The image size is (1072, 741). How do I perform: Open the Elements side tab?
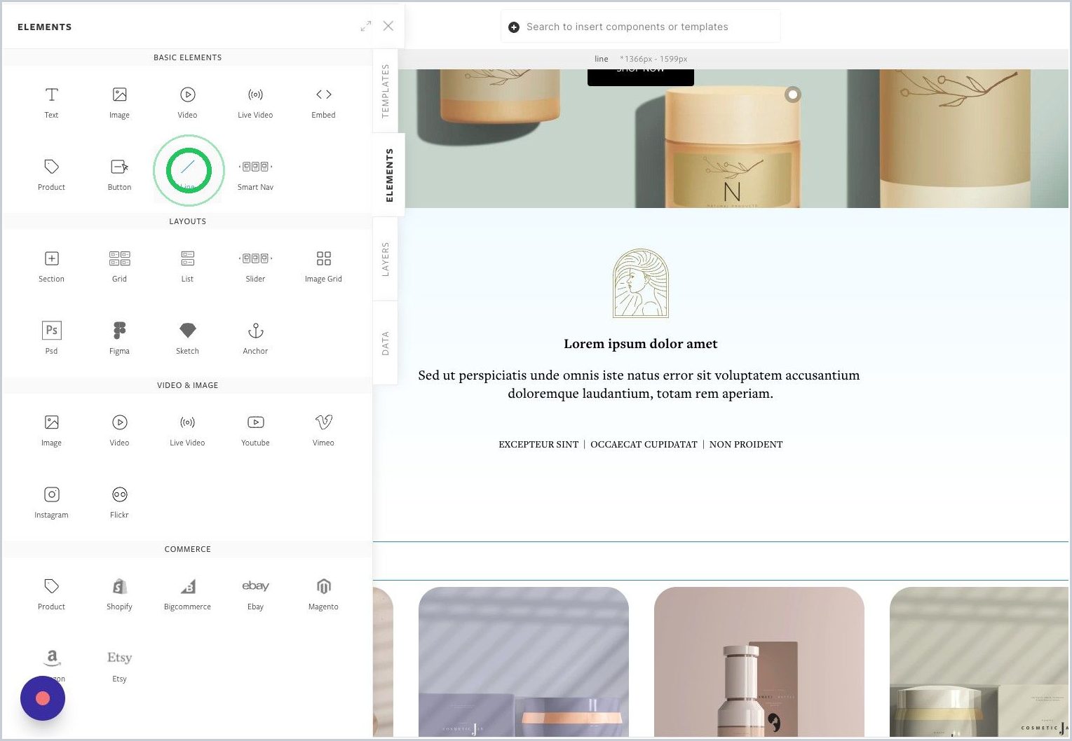point(389,175)
